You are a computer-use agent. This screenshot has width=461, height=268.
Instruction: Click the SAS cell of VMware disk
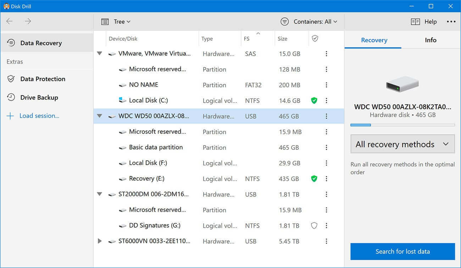point(250,54)
